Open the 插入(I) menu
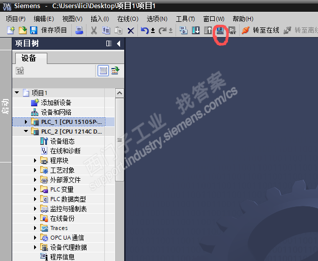This screenshot has width=318, height=261. [x=100, y=19]
